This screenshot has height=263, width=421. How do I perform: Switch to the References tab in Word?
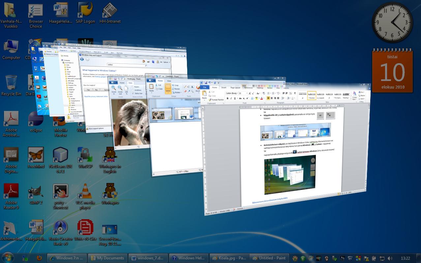(x=249, y=88)
